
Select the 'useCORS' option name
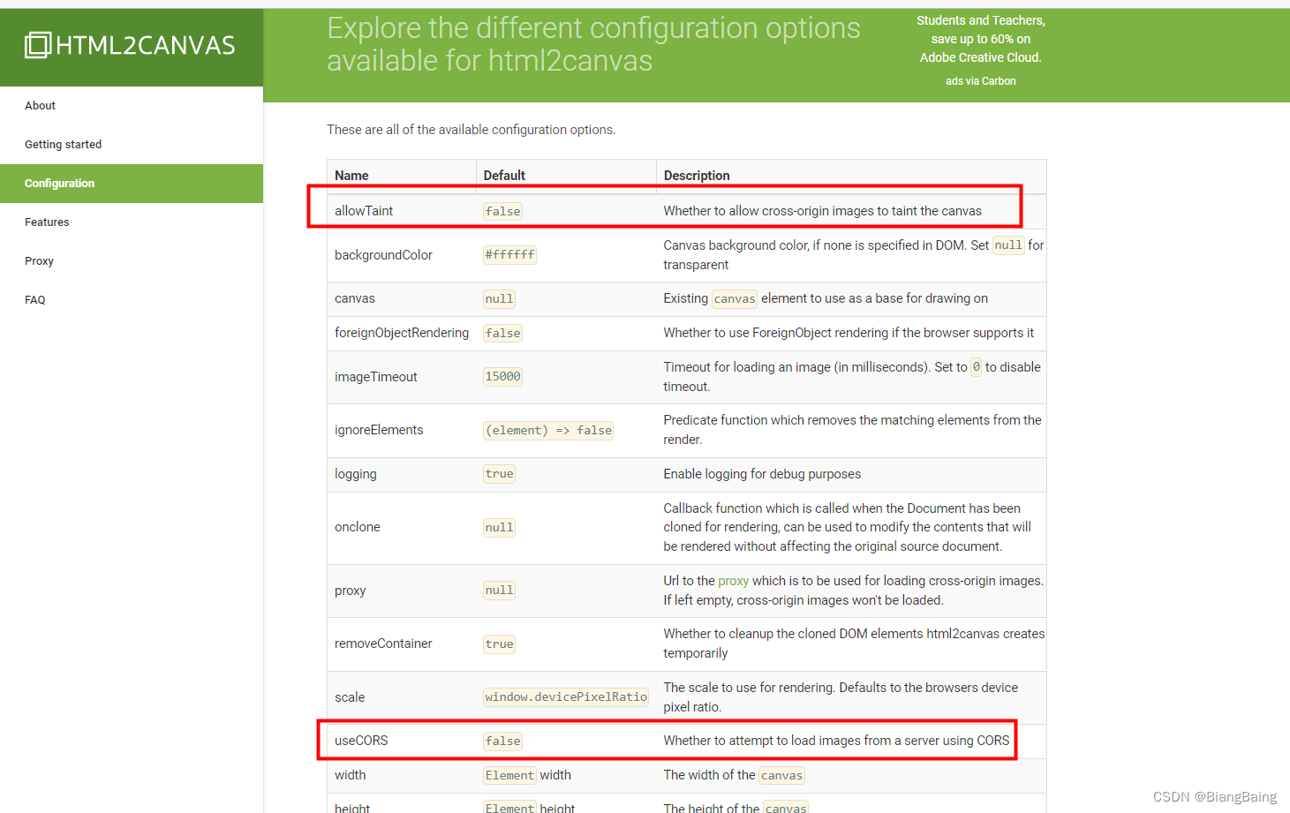tap(361, 741)
